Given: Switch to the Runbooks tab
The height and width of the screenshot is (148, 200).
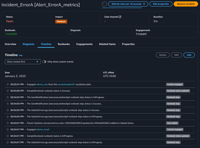Looking at the screenshot, I should (x=63, y=44).
